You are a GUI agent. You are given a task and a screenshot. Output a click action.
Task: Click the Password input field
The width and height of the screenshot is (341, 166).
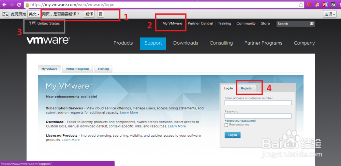click(x=258, y=116)
